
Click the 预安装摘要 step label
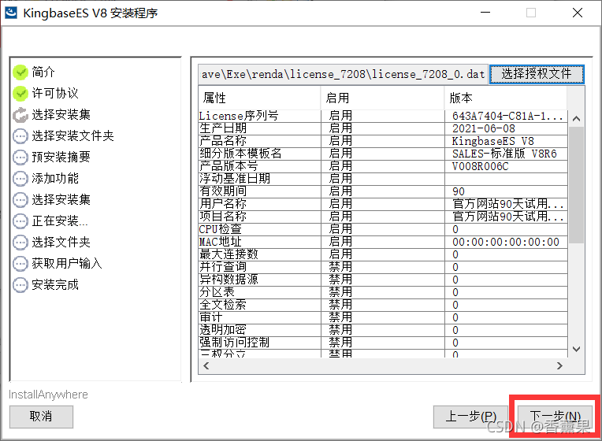pyautogui.click(x=61, y=157)
